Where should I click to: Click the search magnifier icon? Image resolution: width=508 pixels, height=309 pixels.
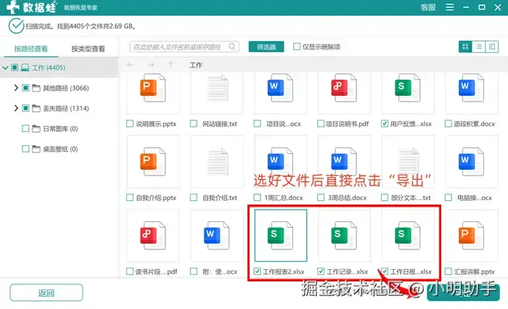[232, 46]
